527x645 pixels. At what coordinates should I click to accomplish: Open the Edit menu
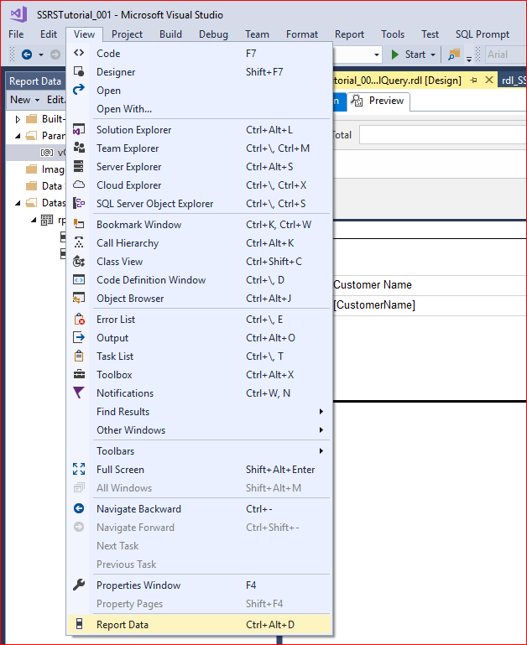pos(49,34)
